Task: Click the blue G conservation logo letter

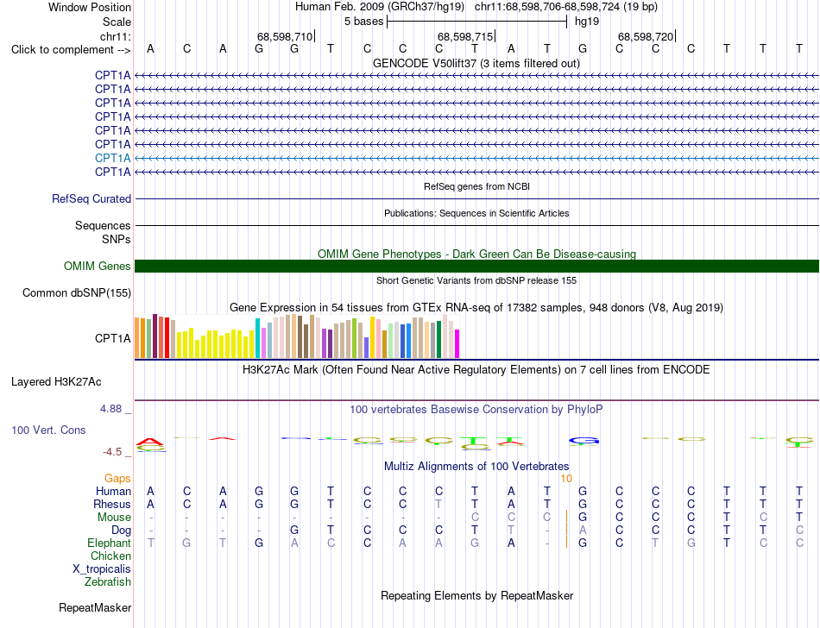Action: 583,442
